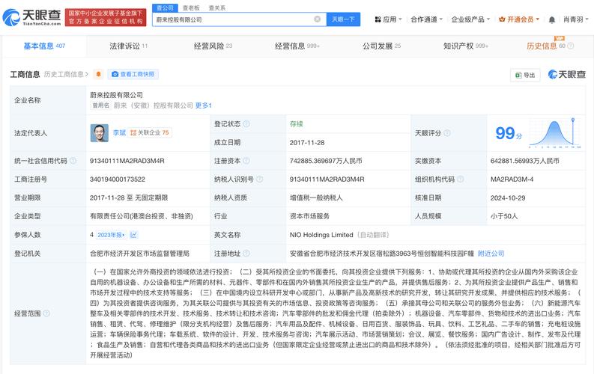Click the company name 蔚来控股有限公司 heading
This screenshot has height=374, width=594.
pos(116,95)
